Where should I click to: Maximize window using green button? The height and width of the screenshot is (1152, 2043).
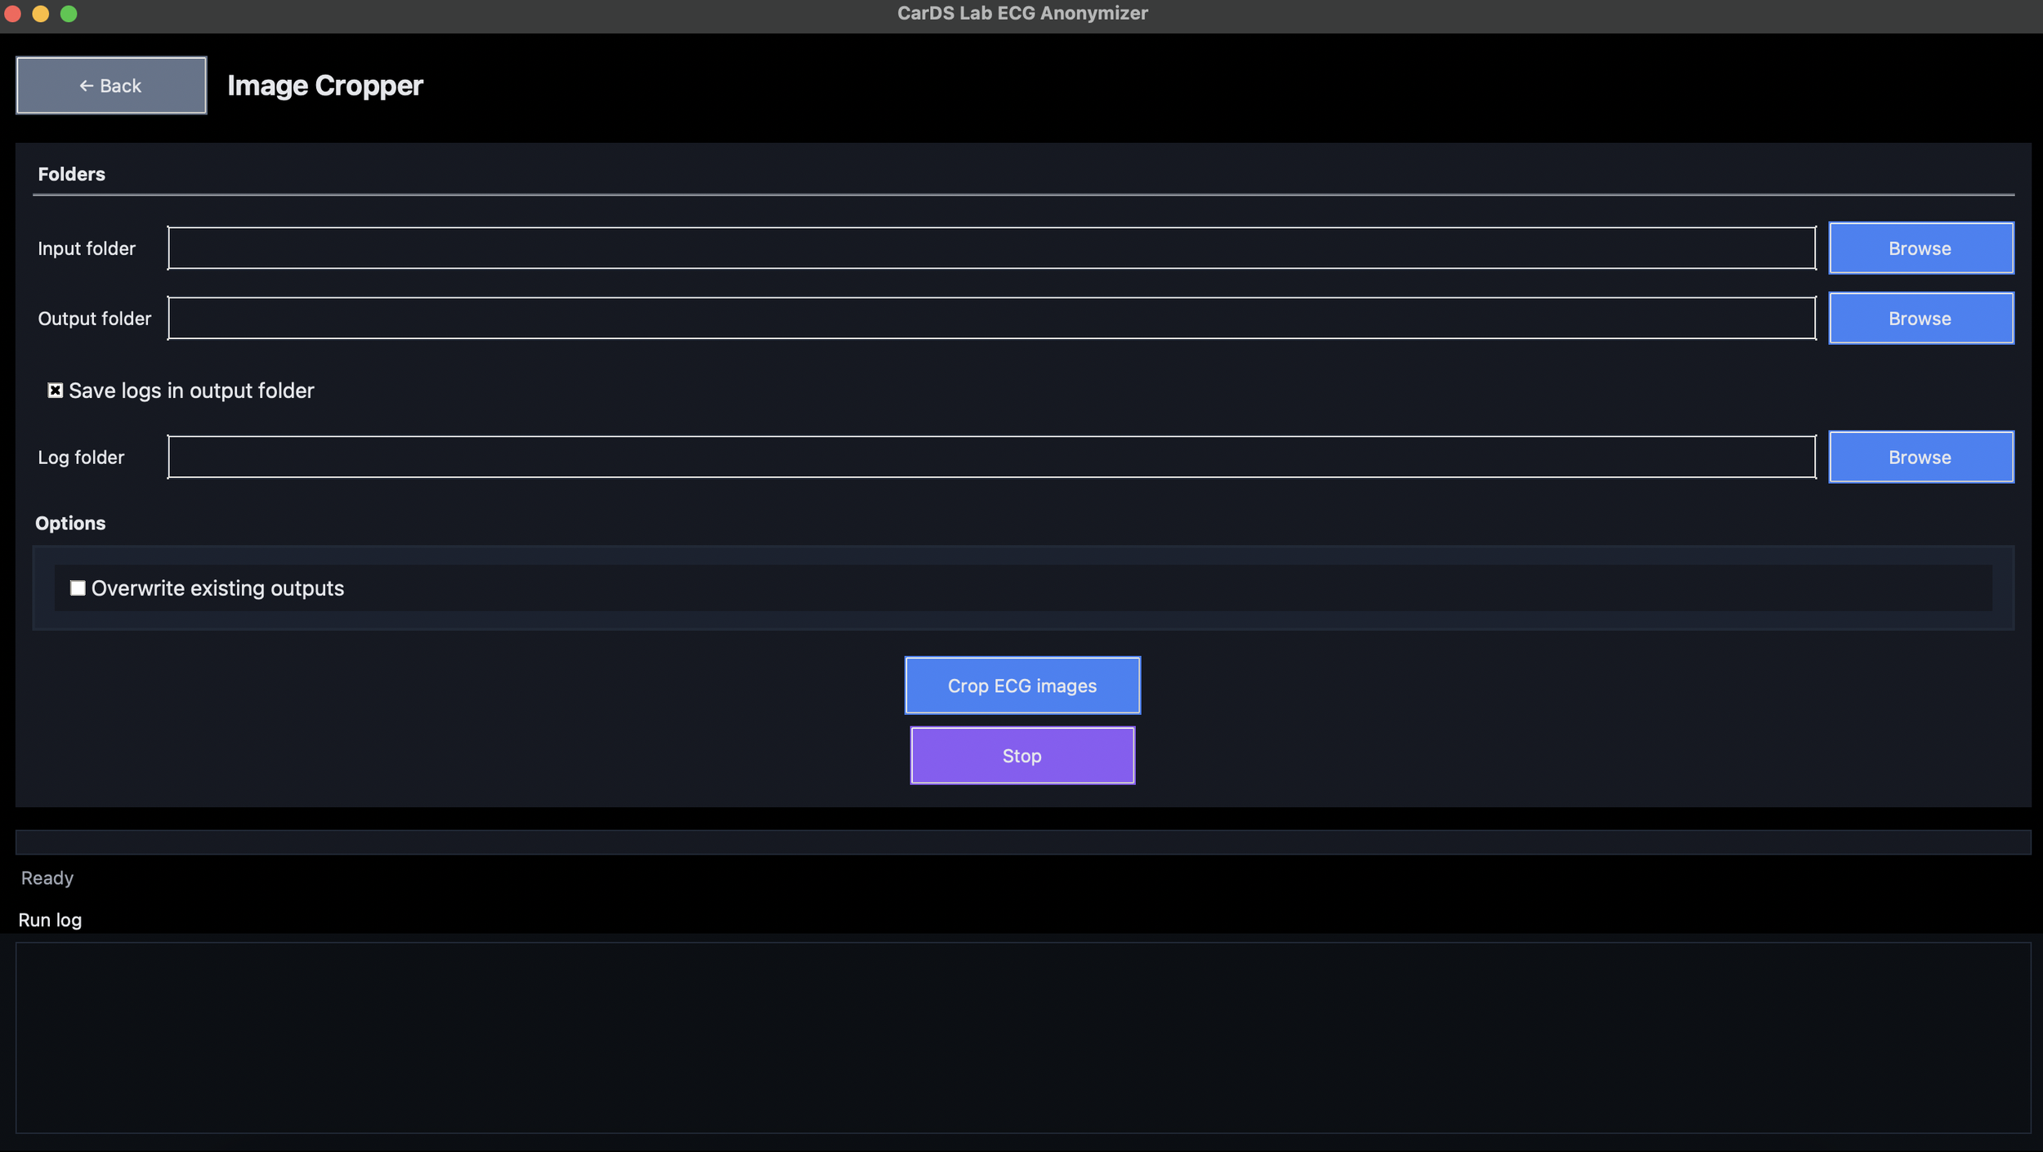(69, 14)
